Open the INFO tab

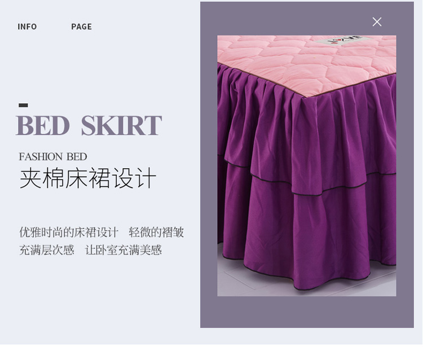pos(27,27)
